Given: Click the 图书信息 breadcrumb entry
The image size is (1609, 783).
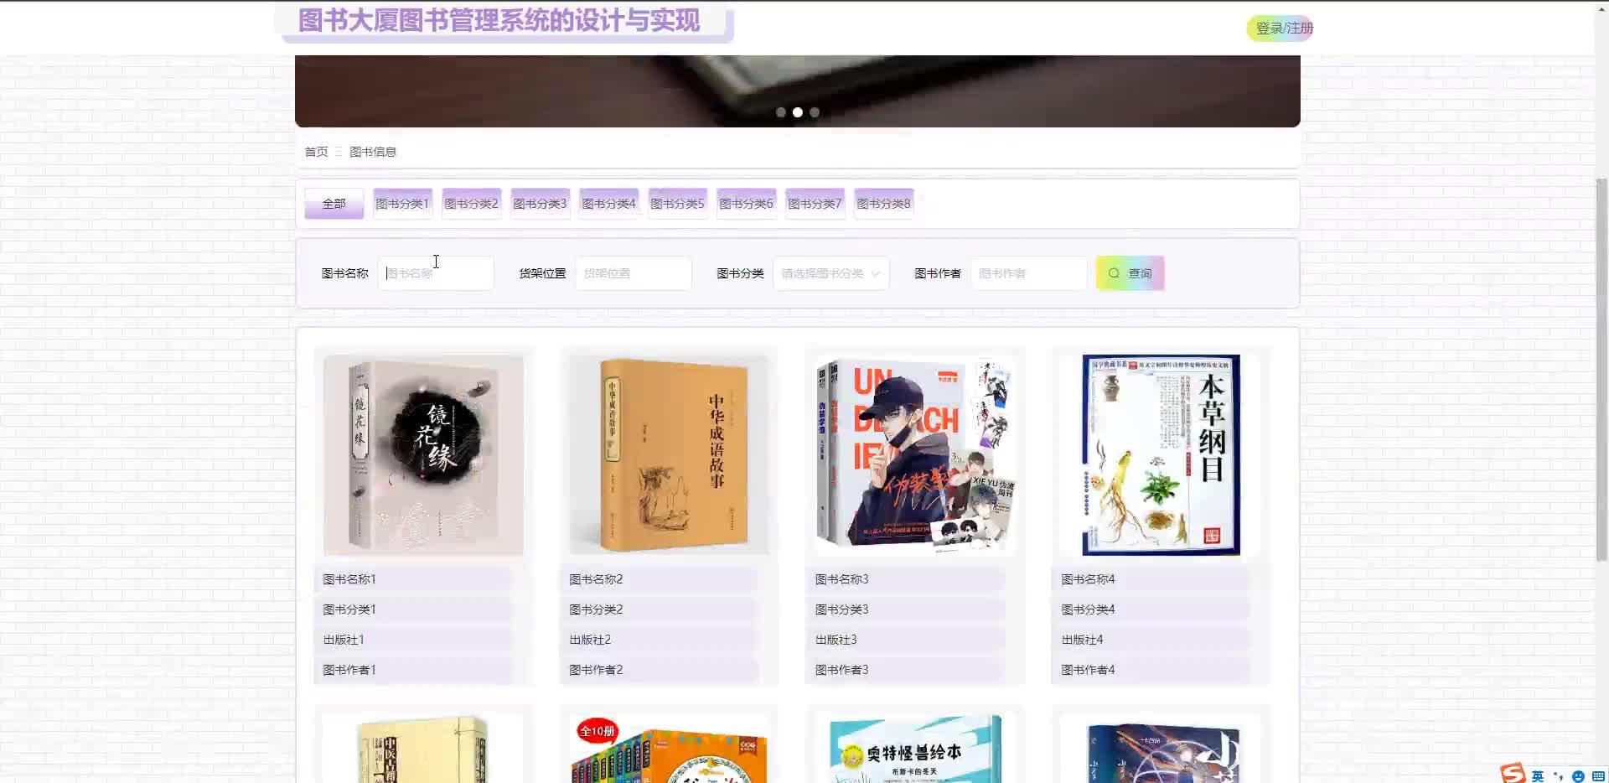Looking at the screenshot, I should point(374,152).
